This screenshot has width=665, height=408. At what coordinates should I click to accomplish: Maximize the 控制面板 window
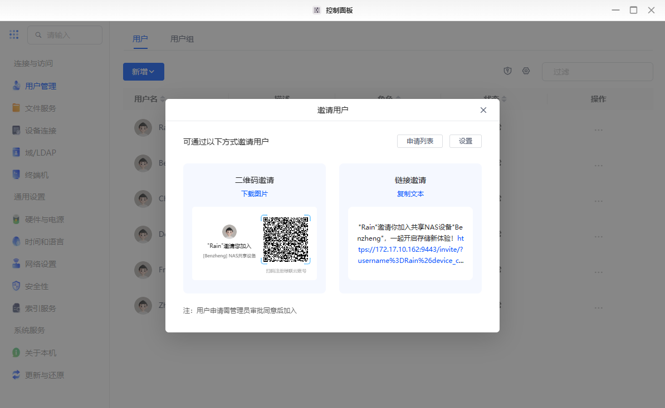click(x=633, y=10)
